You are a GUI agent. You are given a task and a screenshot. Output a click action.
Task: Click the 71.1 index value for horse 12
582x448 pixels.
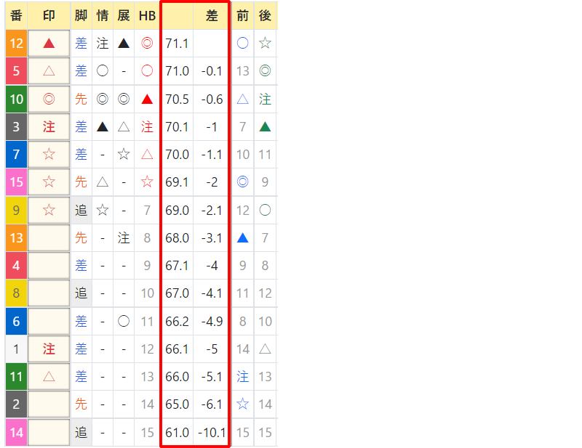(x=177, y=44)
